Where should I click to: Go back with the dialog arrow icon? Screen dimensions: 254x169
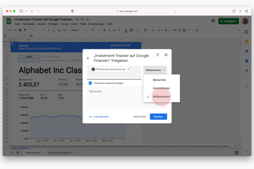tap(88, 58)
